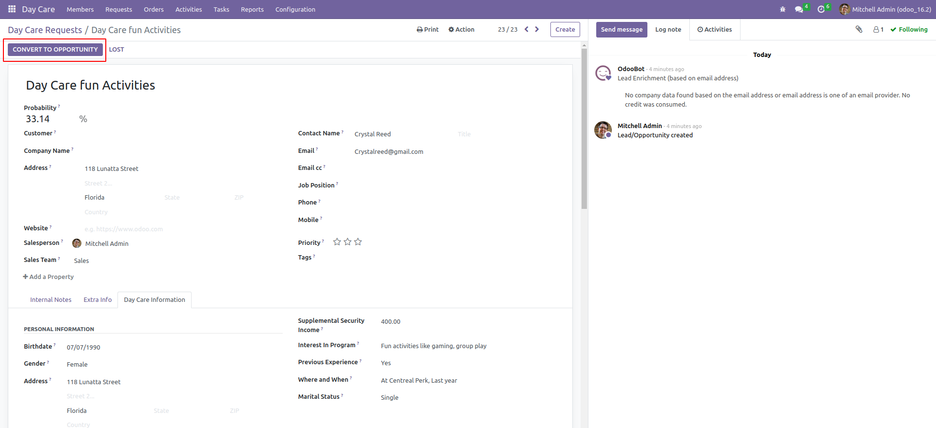Open the activities clock icon in navbar
Viewport: 936px width, 428px height.
pyautogui.click(x=821, y=9)
